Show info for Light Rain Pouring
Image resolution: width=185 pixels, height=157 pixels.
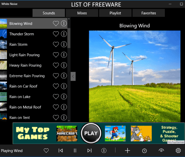[x=64, y=55]
